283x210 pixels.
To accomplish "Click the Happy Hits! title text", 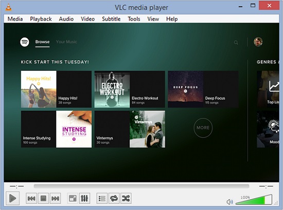I will click(68, 98).
